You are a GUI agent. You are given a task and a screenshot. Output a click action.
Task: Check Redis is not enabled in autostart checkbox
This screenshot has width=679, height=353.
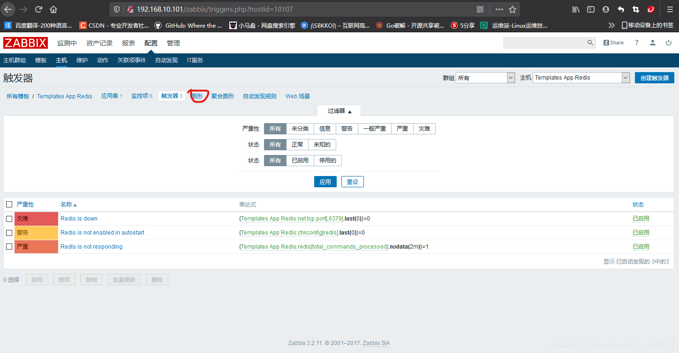coord(9,233)
